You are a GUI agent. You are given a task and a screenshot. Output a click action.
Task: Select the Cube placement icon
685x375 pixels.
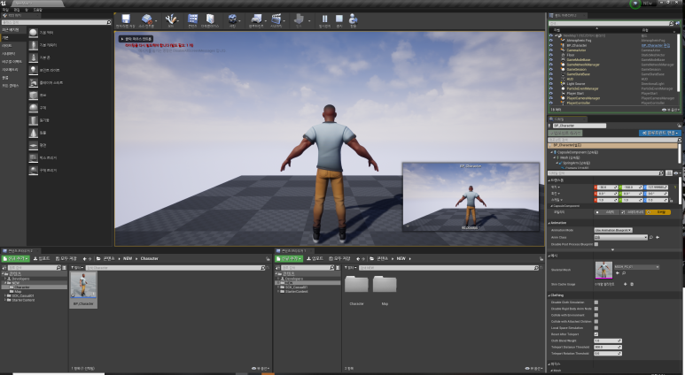(x=33, y=95)
